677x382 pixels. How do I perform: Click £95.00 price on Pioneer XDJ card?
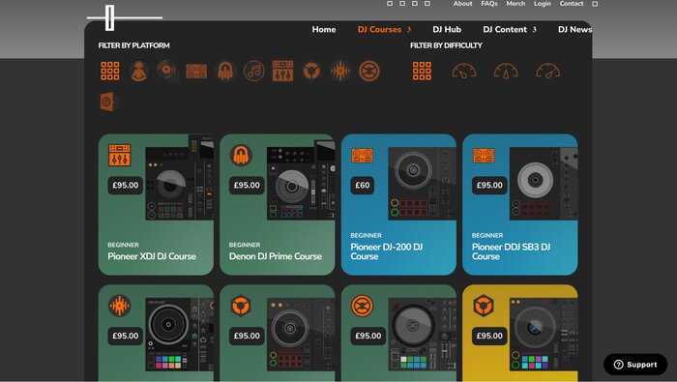pyautogui.click(x=125, y=186)
